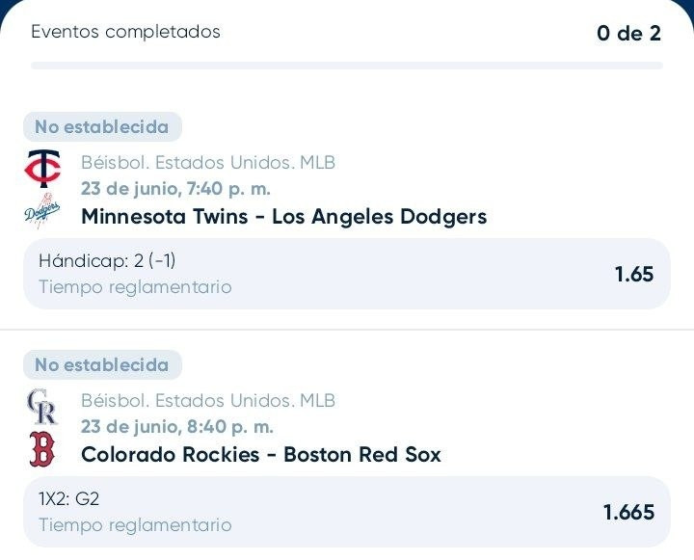The image size is (694, 560).
Task: Select the Hándicap: 2 (-1) bet selection
Action: tap(347, 274)
